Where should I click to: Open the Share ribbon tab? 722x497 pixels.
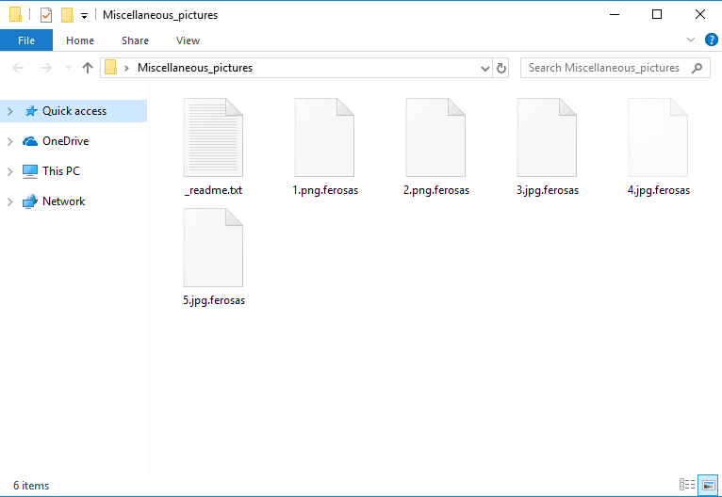pyautogui.click(x=135, y=40)
